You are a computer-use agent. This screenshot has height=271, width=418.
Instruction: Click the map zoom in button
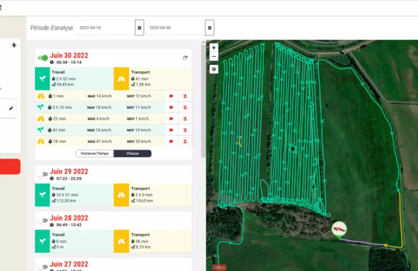click(x=214, y=48)
